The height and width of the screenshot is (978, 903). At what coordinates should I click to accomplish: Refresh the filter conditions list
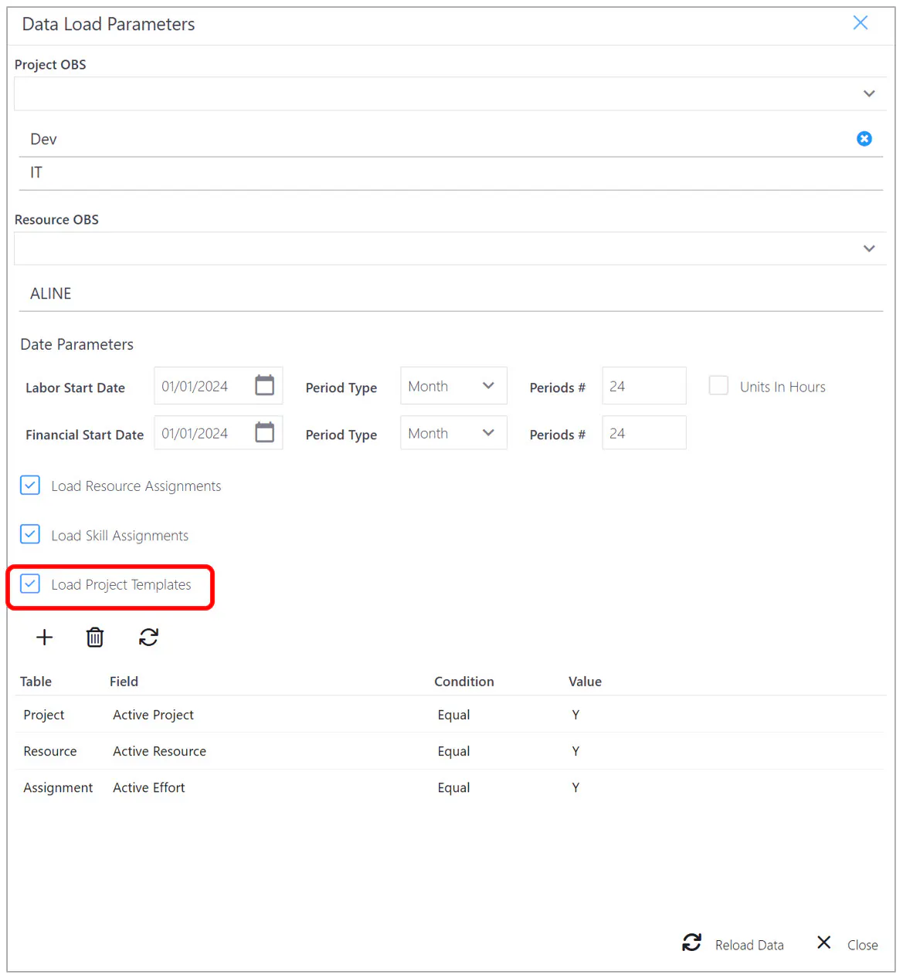[148, 637]
